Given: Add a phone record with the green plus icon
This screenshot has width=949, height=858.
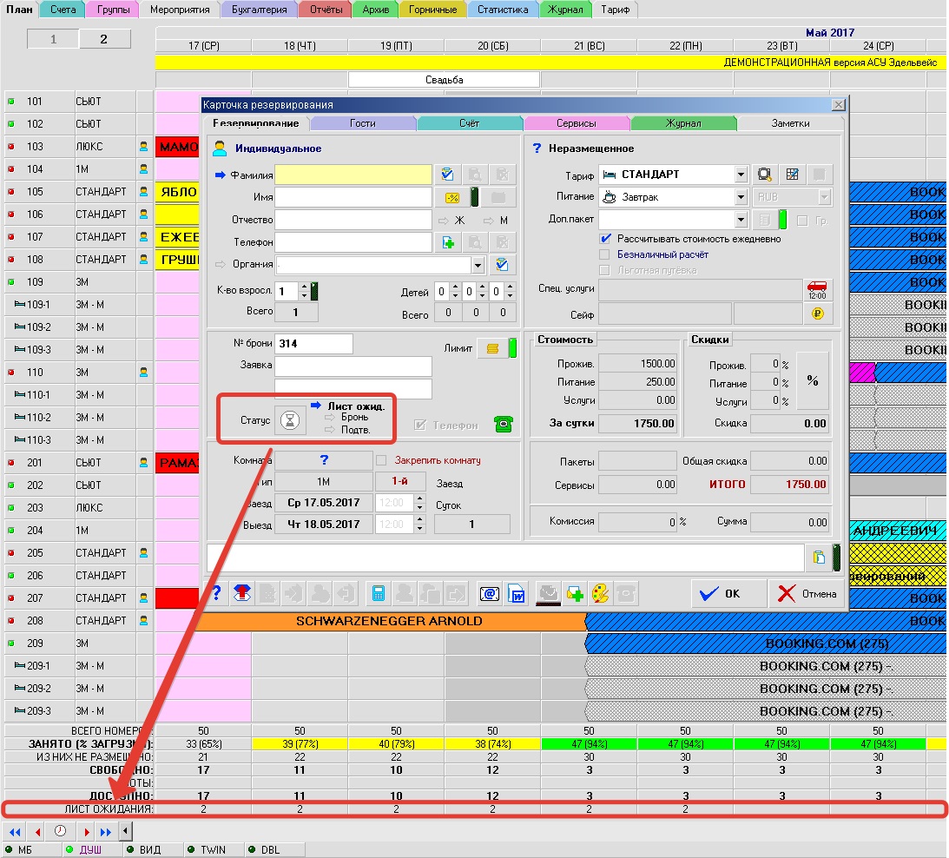Looking at the screenshot, I should click(x=448, y=242).
